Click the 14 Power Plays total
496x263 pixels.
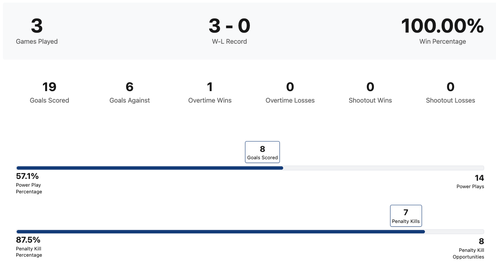pos(479,178)
